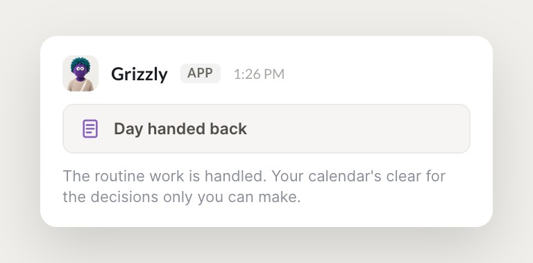Click the purple document icon
Viewport: 533px width, 263px height.
pyautogui.click(x=90, y=129)
